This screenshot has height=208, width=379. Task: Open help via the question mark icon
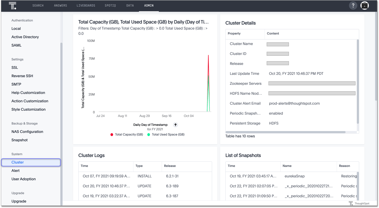point(353,5)
